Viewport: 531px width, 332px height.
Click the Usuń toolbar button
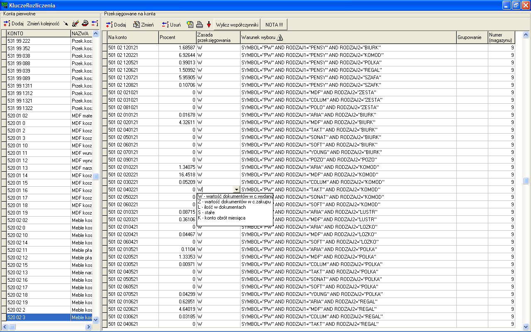point(171,24)
